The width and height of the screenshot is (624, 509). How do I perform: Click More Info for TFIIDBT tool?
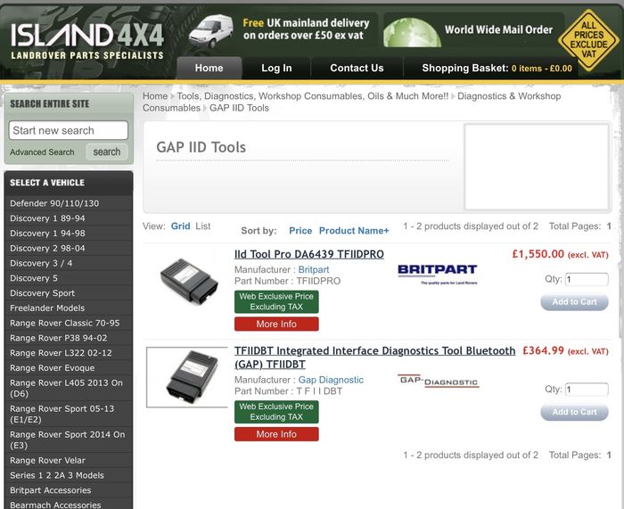click(x=276, y=434)
